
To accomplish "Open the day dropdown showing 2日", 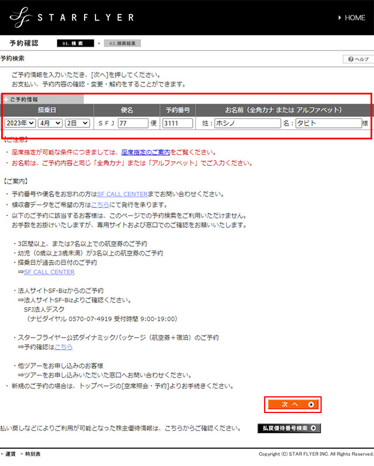I will [x=77, y=123].
